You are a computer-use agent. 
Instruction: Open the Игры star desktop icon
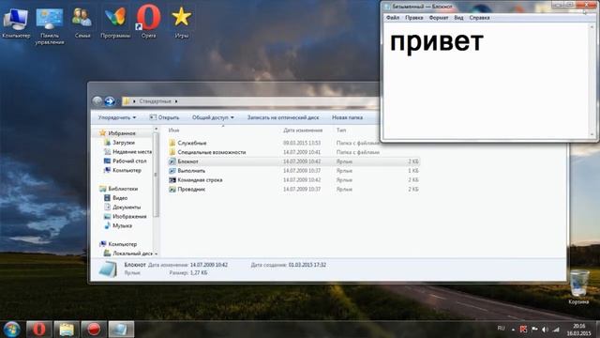pos(181,23)
